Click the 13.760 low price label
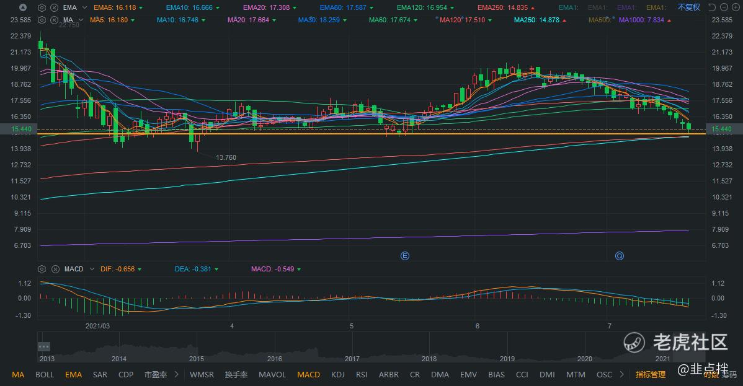The width and height of the screenshot is (743, 386). point(226,157)
